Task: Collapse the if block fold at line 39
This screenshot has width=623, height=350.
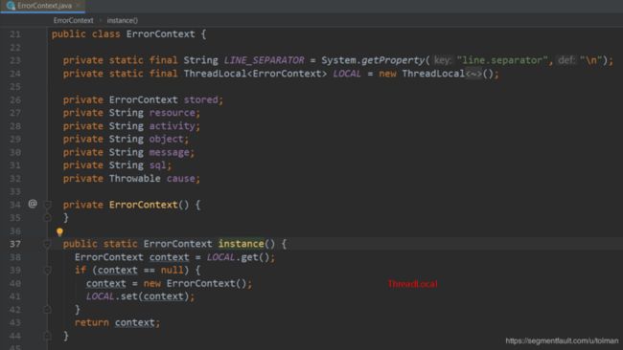Action: (x=47, y=271)
